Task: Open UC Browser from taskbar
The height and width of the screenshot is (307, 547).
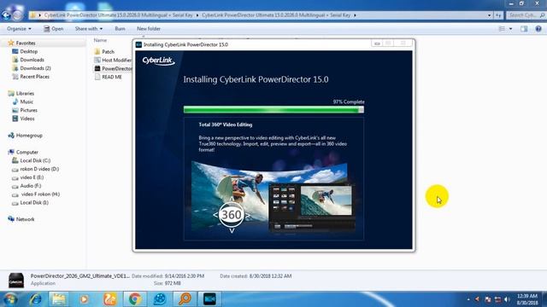Action: point(109,299)
